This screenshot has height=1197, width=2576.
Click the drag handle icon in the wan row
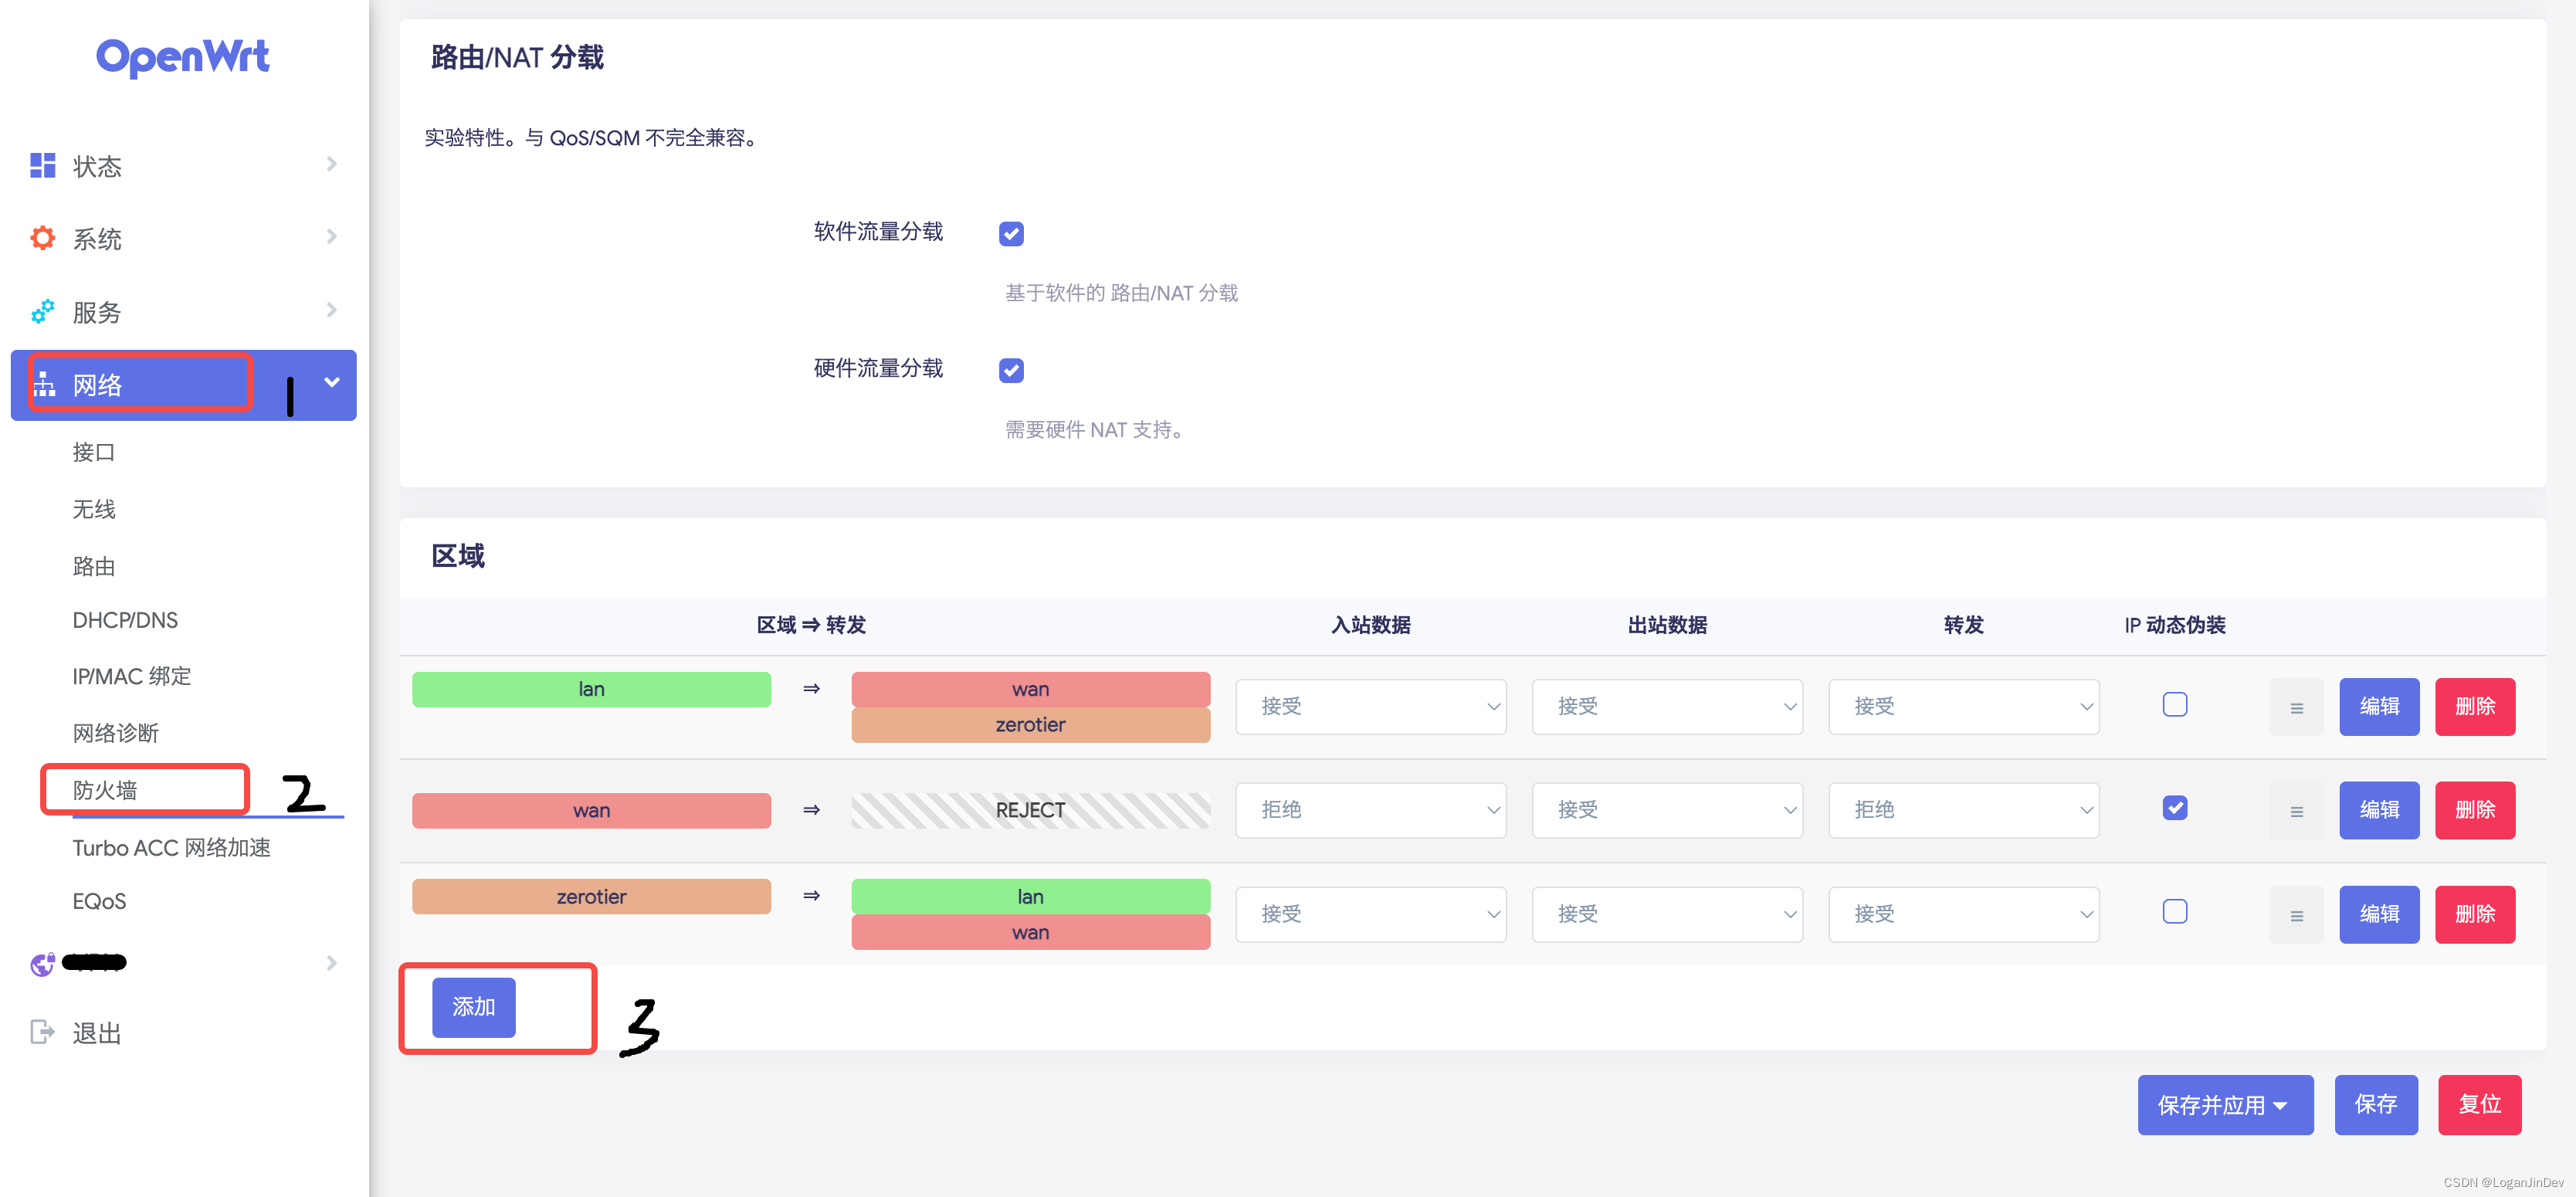(2296, 811)
